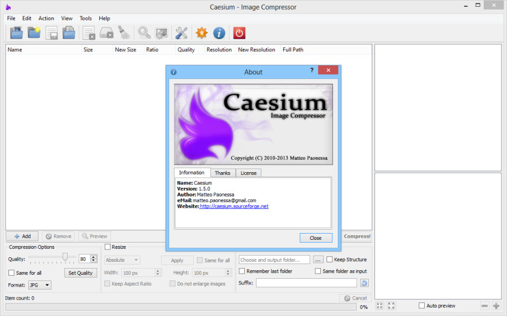Image resolution: width=507 pixels, height=316 pixels.
Task: Open Settings via wrench and screwdriver icon
Action: point(182,33)
